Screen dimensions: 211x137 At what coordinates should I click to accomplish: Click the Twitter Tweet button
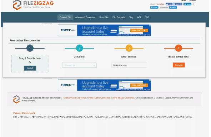tap(173, 7)
